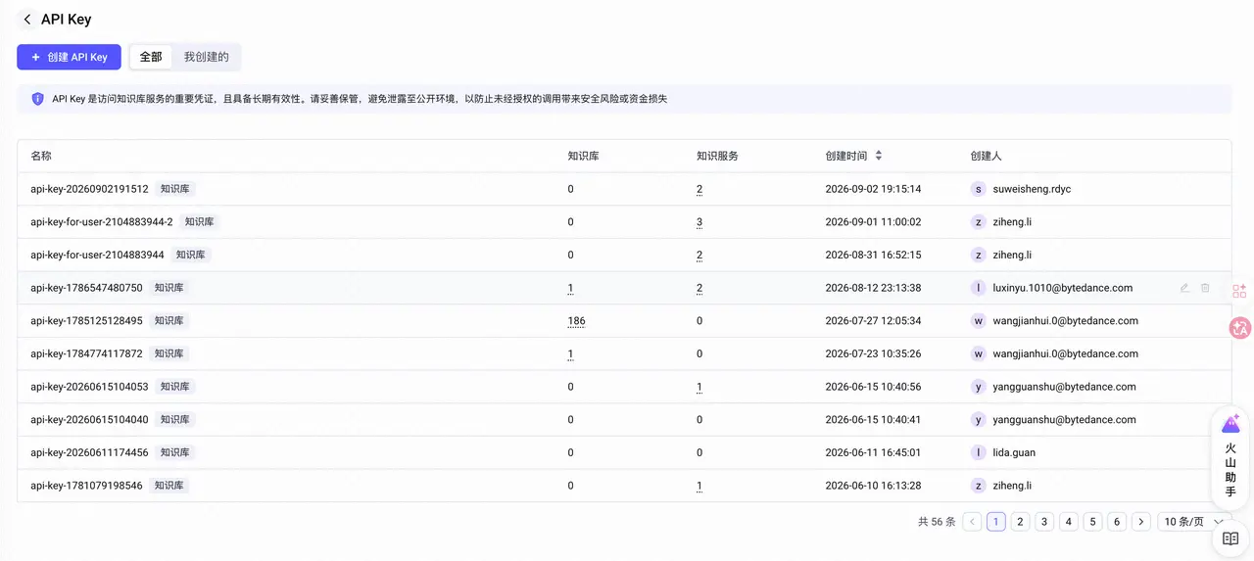
Task: Click the 知识服务 count 1 for api-key-1781079198546
Action: 699,486
